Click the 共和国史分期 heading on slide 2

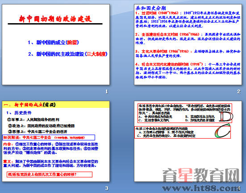pyautogui.click(x=150, y=8)
